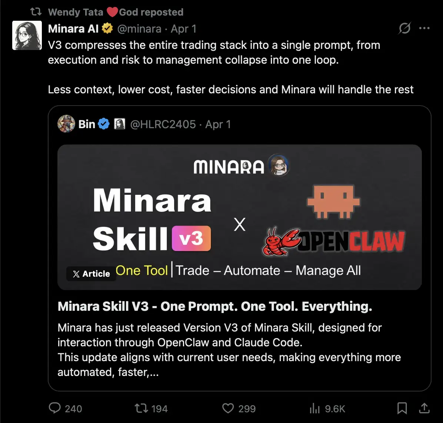
Task: Click Minara AI's gold verified badge
Action: (107, 29)
